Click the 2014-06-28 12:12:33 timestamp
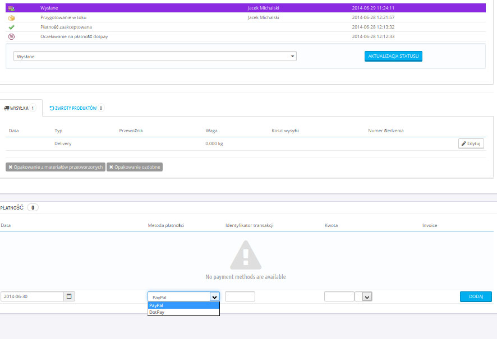The image size is (497, 339). click(x=373, y=36)
